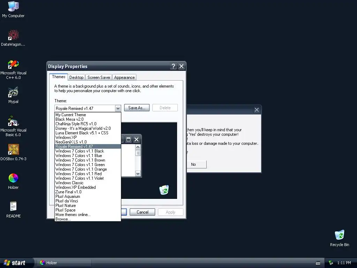Choose the Windows XP theme

click(x=88, y=137)
